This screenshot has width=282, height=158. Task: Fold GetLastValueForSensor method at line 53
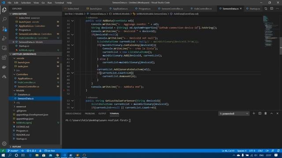[72, 101]
